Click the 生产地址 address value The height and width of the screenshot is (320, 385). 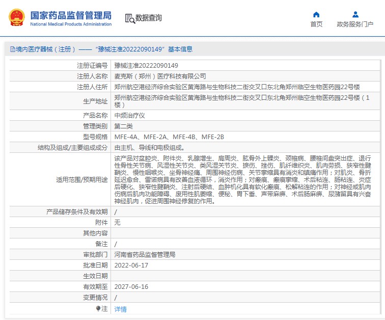point(242,101)
